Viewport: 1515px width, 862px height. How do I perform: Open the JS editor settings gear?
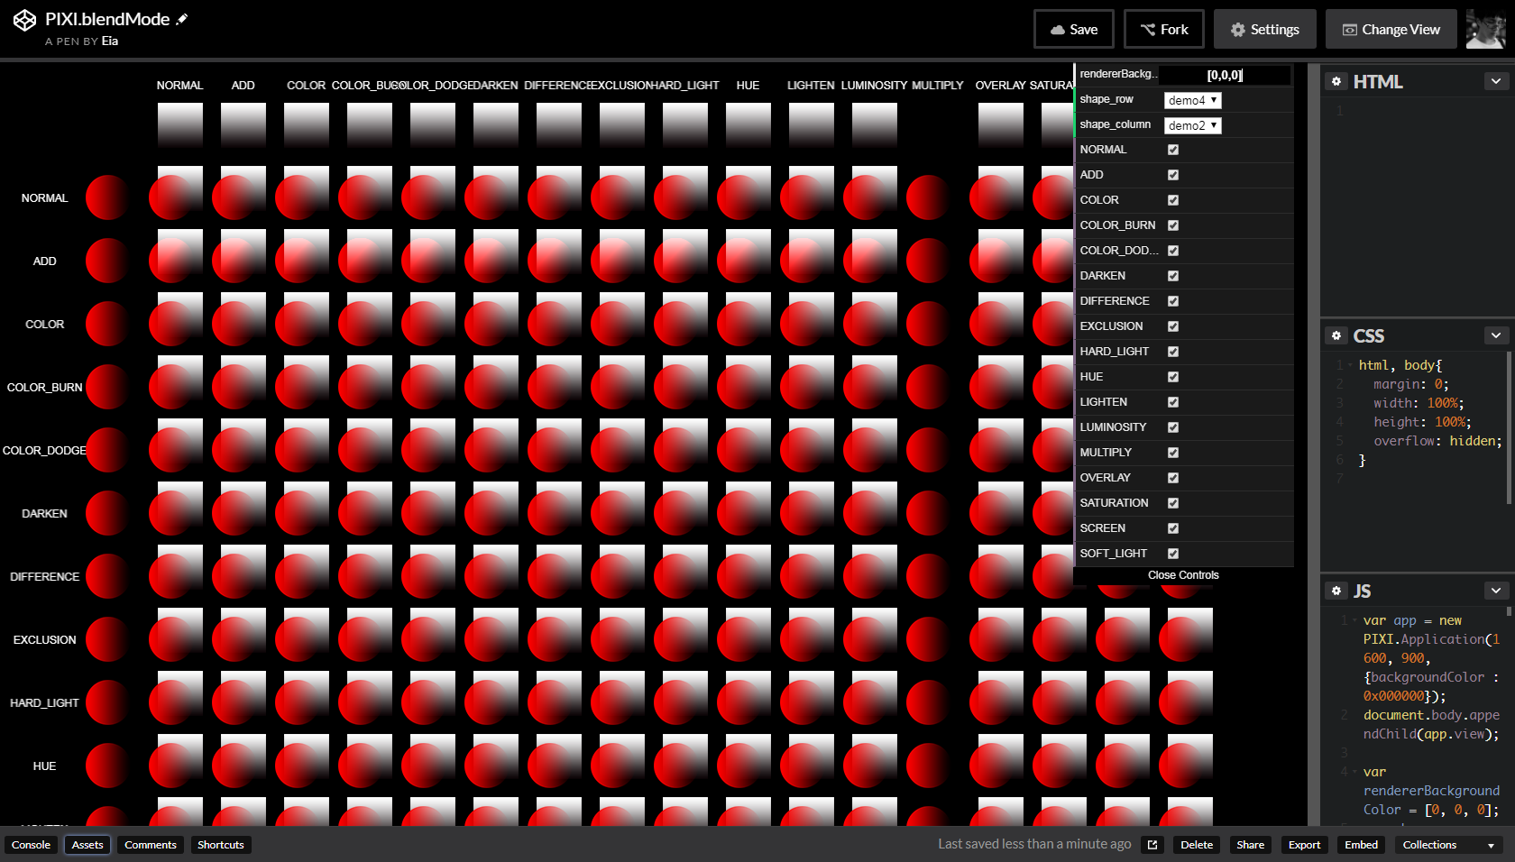click(x=1336, y=591)
